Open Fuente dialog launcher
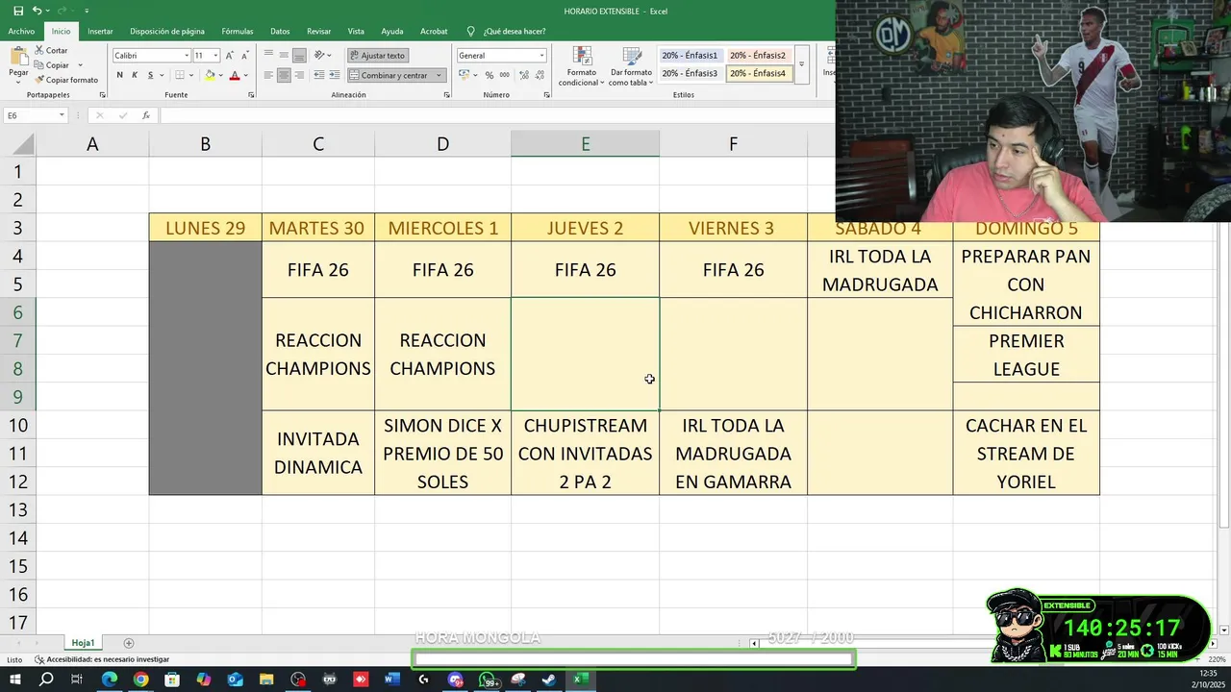Screen dimensions: 1231x692 pyautogui.click(x=251, y=95)
